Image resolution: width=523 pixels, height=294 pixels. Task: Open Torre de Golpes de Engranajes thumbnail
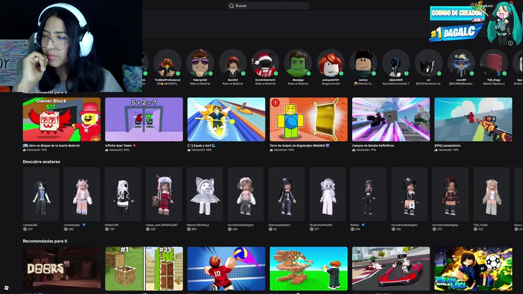pos(308,119)
